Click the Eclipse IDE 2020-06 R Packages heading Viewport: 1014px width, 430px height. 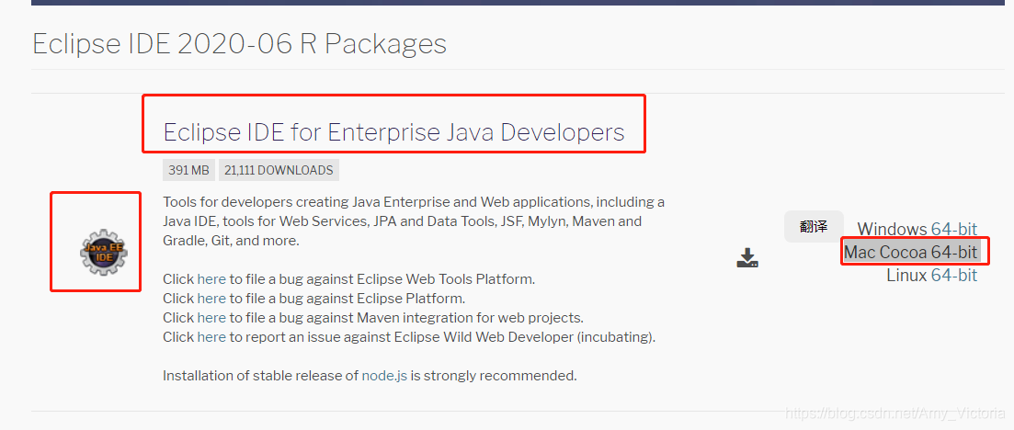tap(239, 43)
